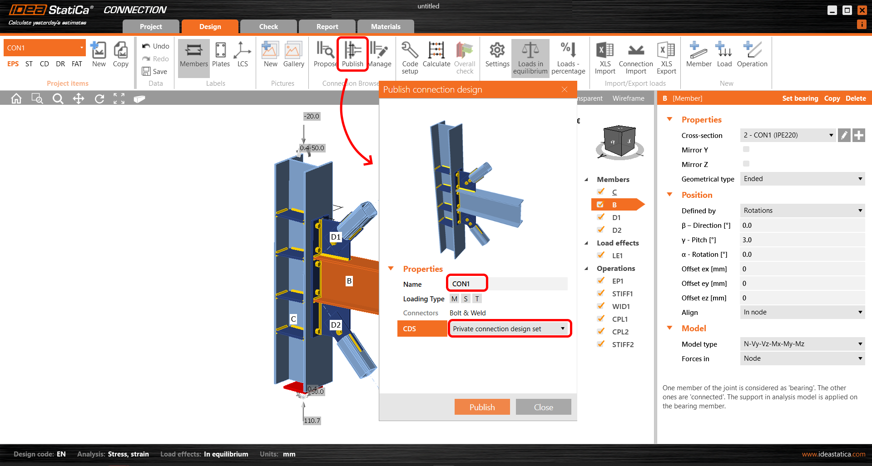This screenshot has width=872, height=466.
Task: Uncheck the STIFF2 operation
Action: coord(600,344)
